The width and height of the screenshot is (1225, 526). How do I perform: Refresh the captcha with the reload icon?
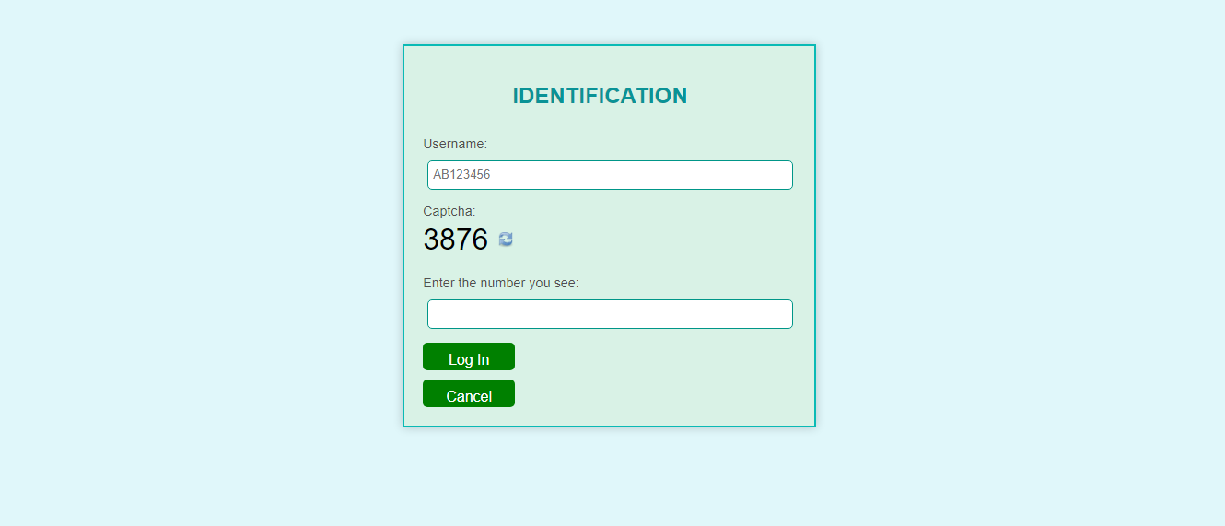[506, 240]
